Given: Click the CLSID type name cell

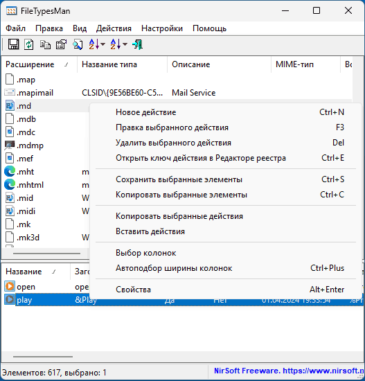Looking at the screenshot, I should (122, 93).
